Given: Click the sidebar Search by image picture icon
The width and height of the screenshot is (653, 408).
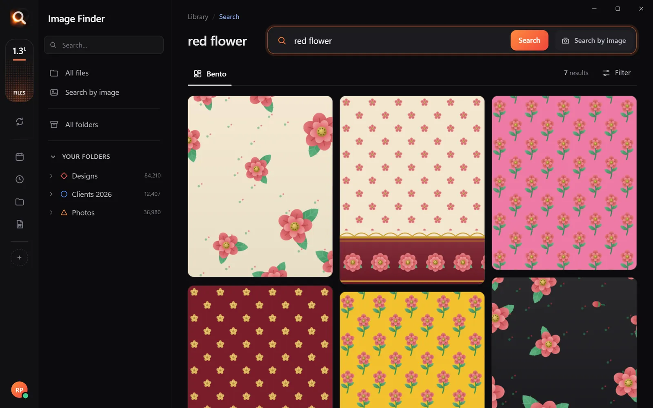Looking at the screenshot, I should [54, 92].
